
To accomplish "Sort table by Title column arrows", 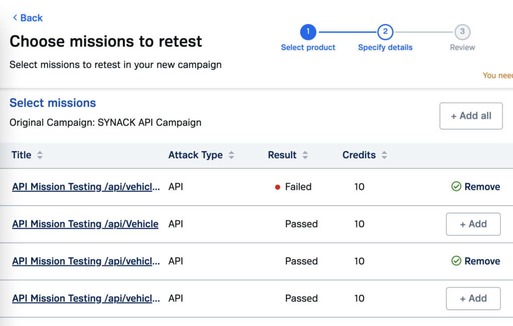I will click(x=40, y=155).
